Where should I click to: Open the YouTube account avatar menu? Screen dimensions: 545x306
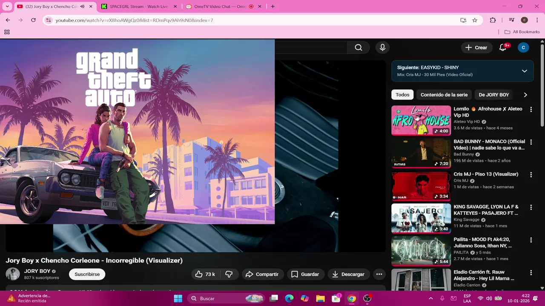pyautogui.click(x=523, y=48)
